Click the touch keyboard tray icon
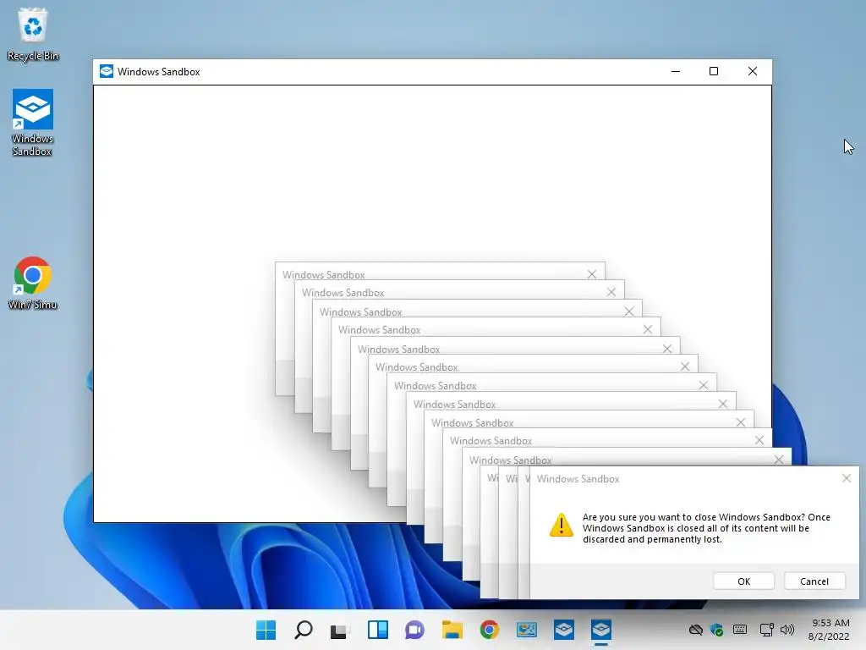Viewport: 866px width, 650px height. (740, 630)
